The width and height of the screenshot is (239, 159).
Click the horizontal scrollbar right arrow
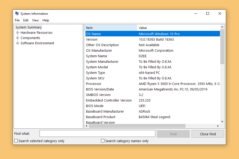click(x=218, y=126)
